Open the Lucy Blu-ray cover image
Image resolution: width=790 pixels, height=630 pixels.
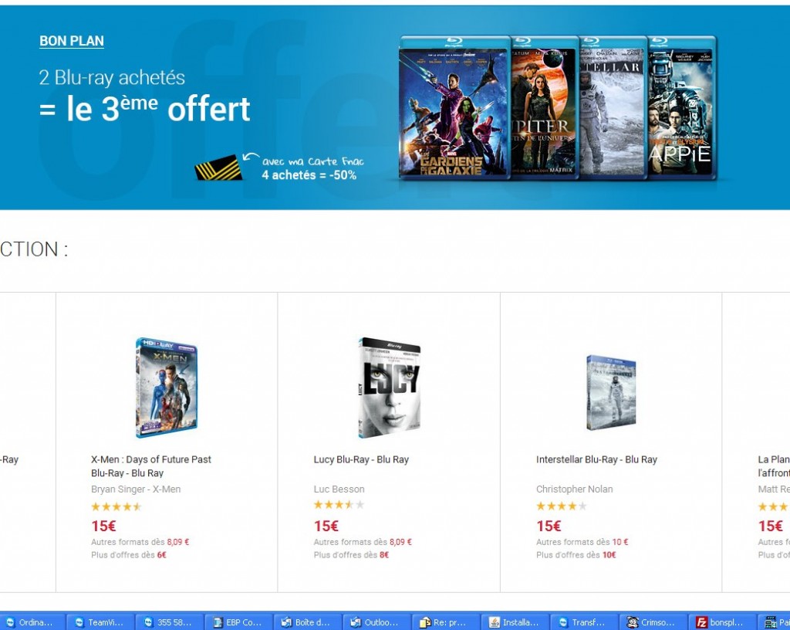pyautogui.click(x=389, y=387)
